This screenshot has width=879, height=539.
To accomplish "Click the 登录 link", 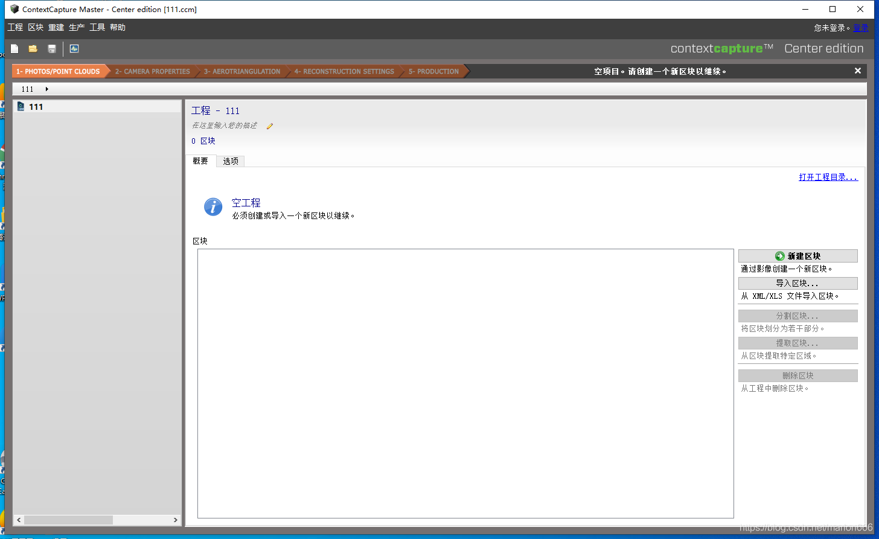I will [x=860, y=28].
